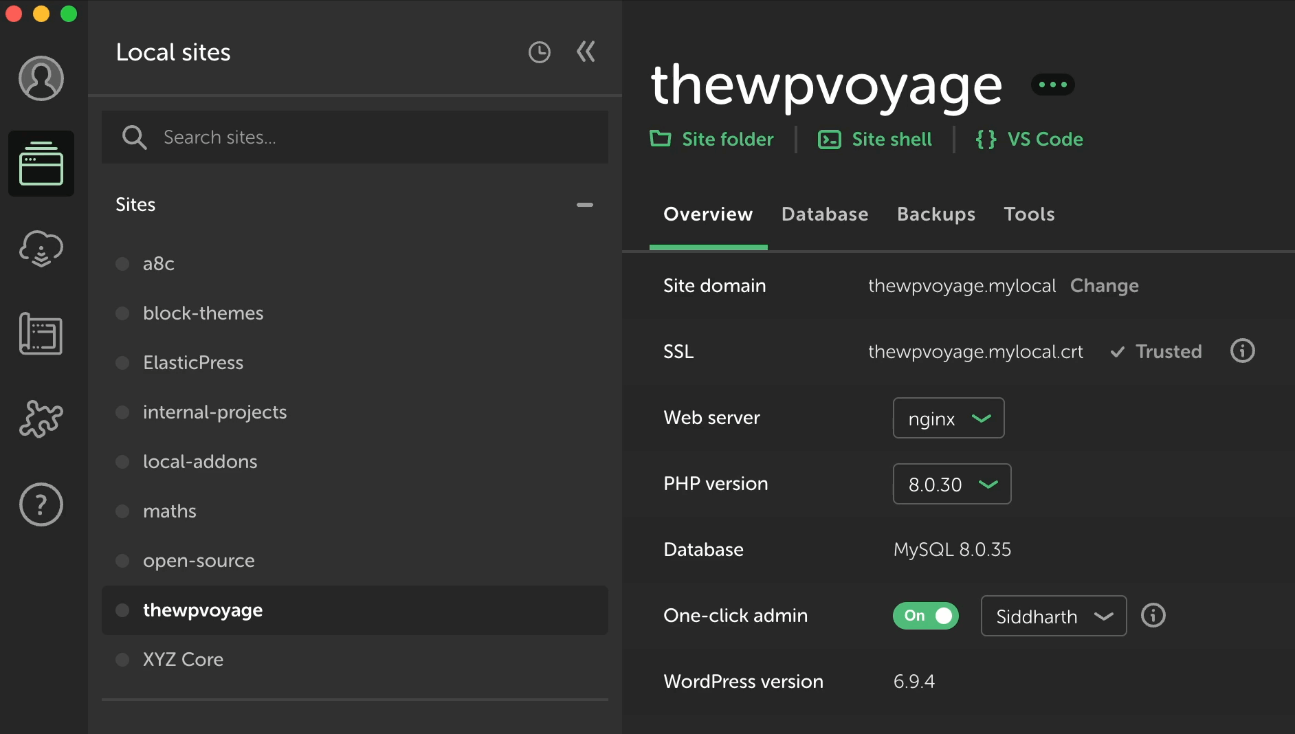
Task: Disable One-click admin
Action: (925, 616)
